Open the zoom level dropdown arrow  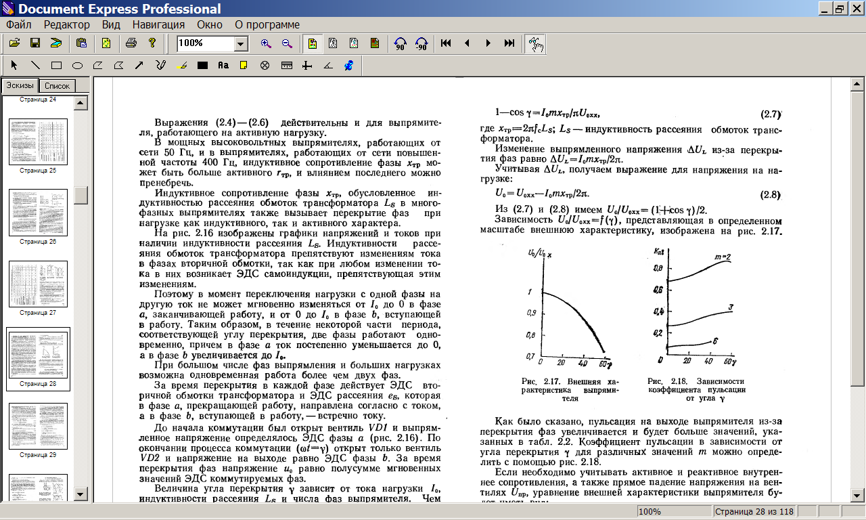[241, 44]
